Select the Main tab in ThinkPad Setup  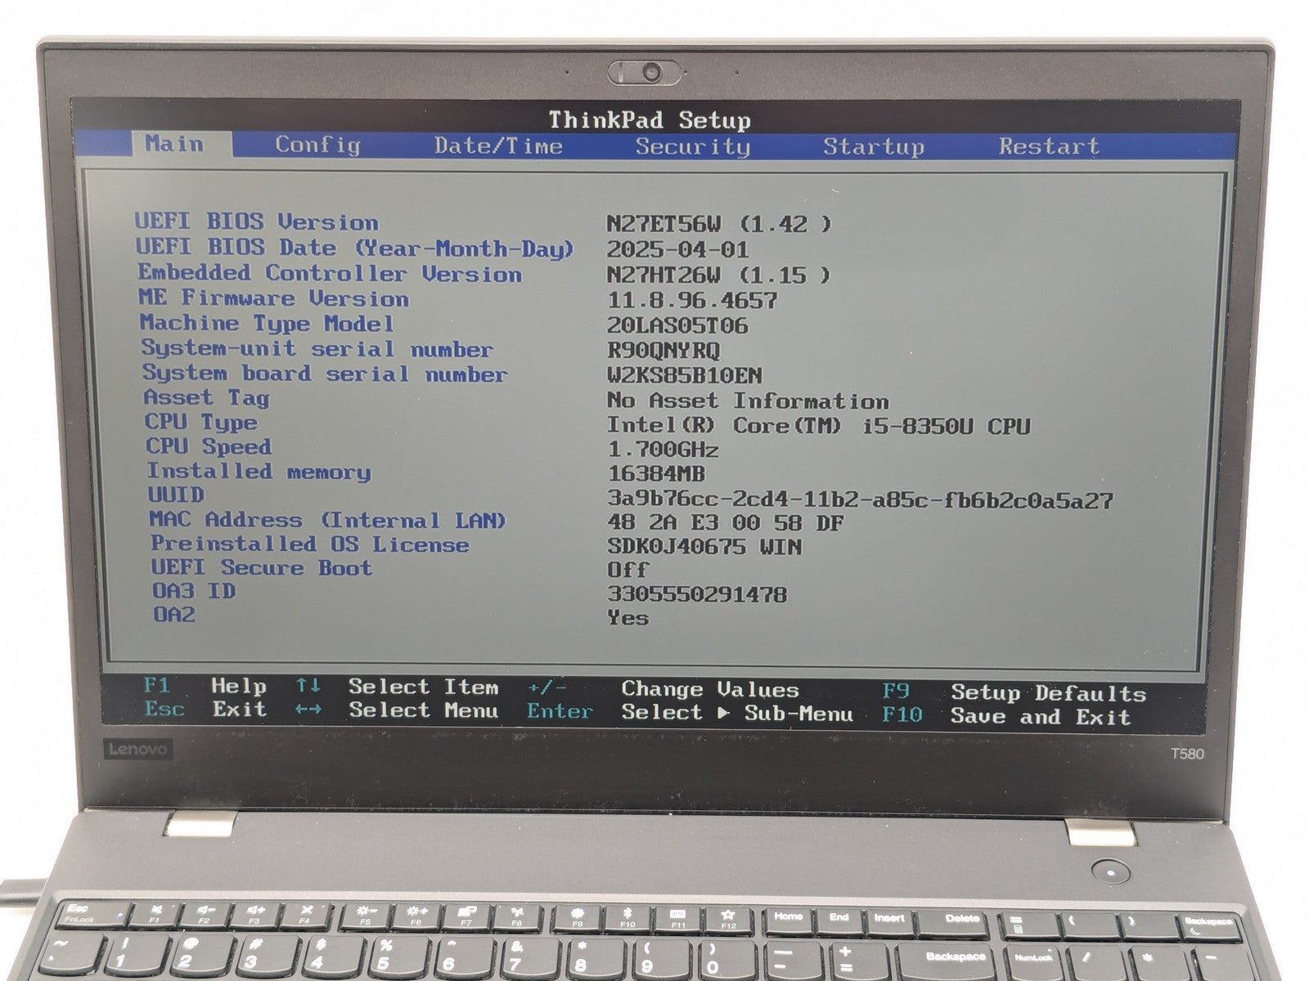181,144
